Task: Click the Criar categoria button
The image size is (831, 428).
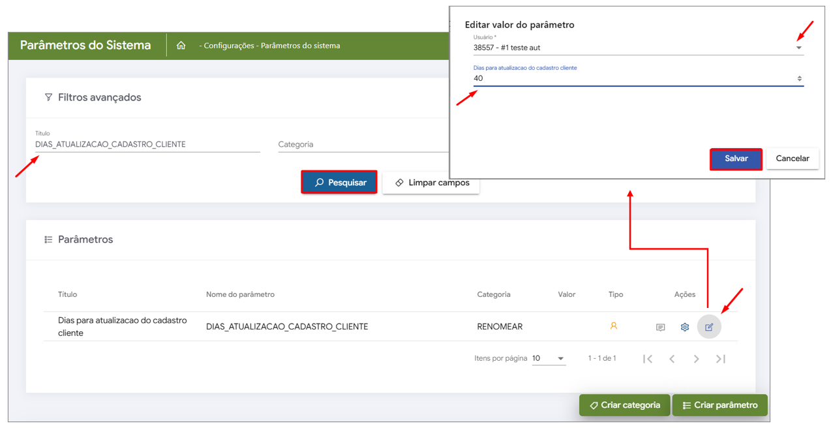Action: [624, 405]
